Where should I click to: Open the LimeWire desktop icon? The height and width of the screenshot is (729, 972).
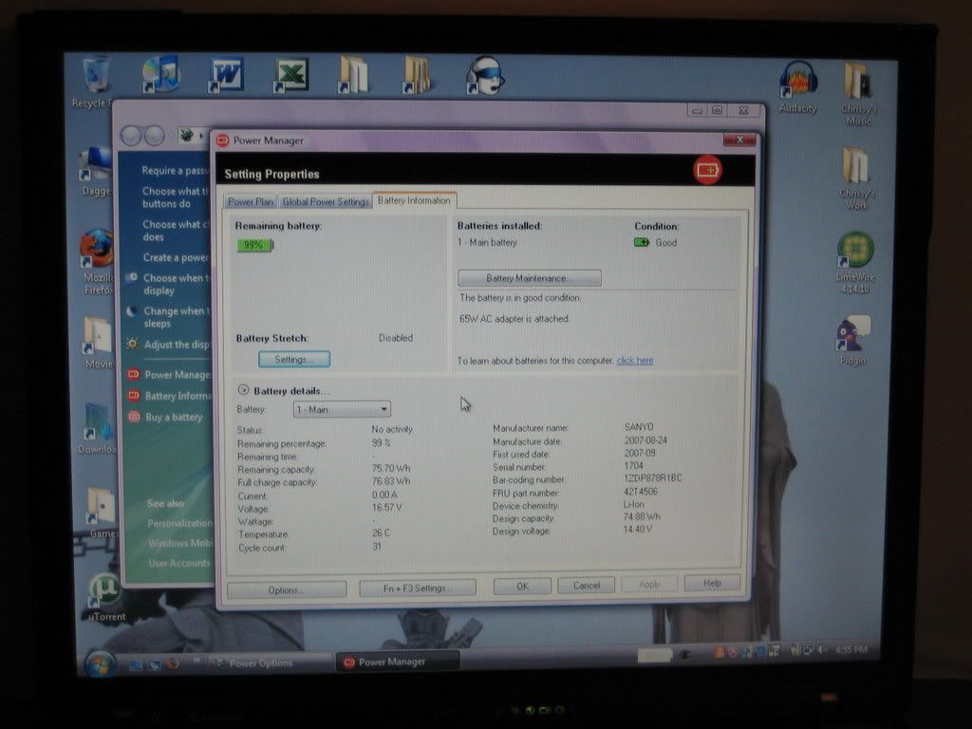point(855,252)
